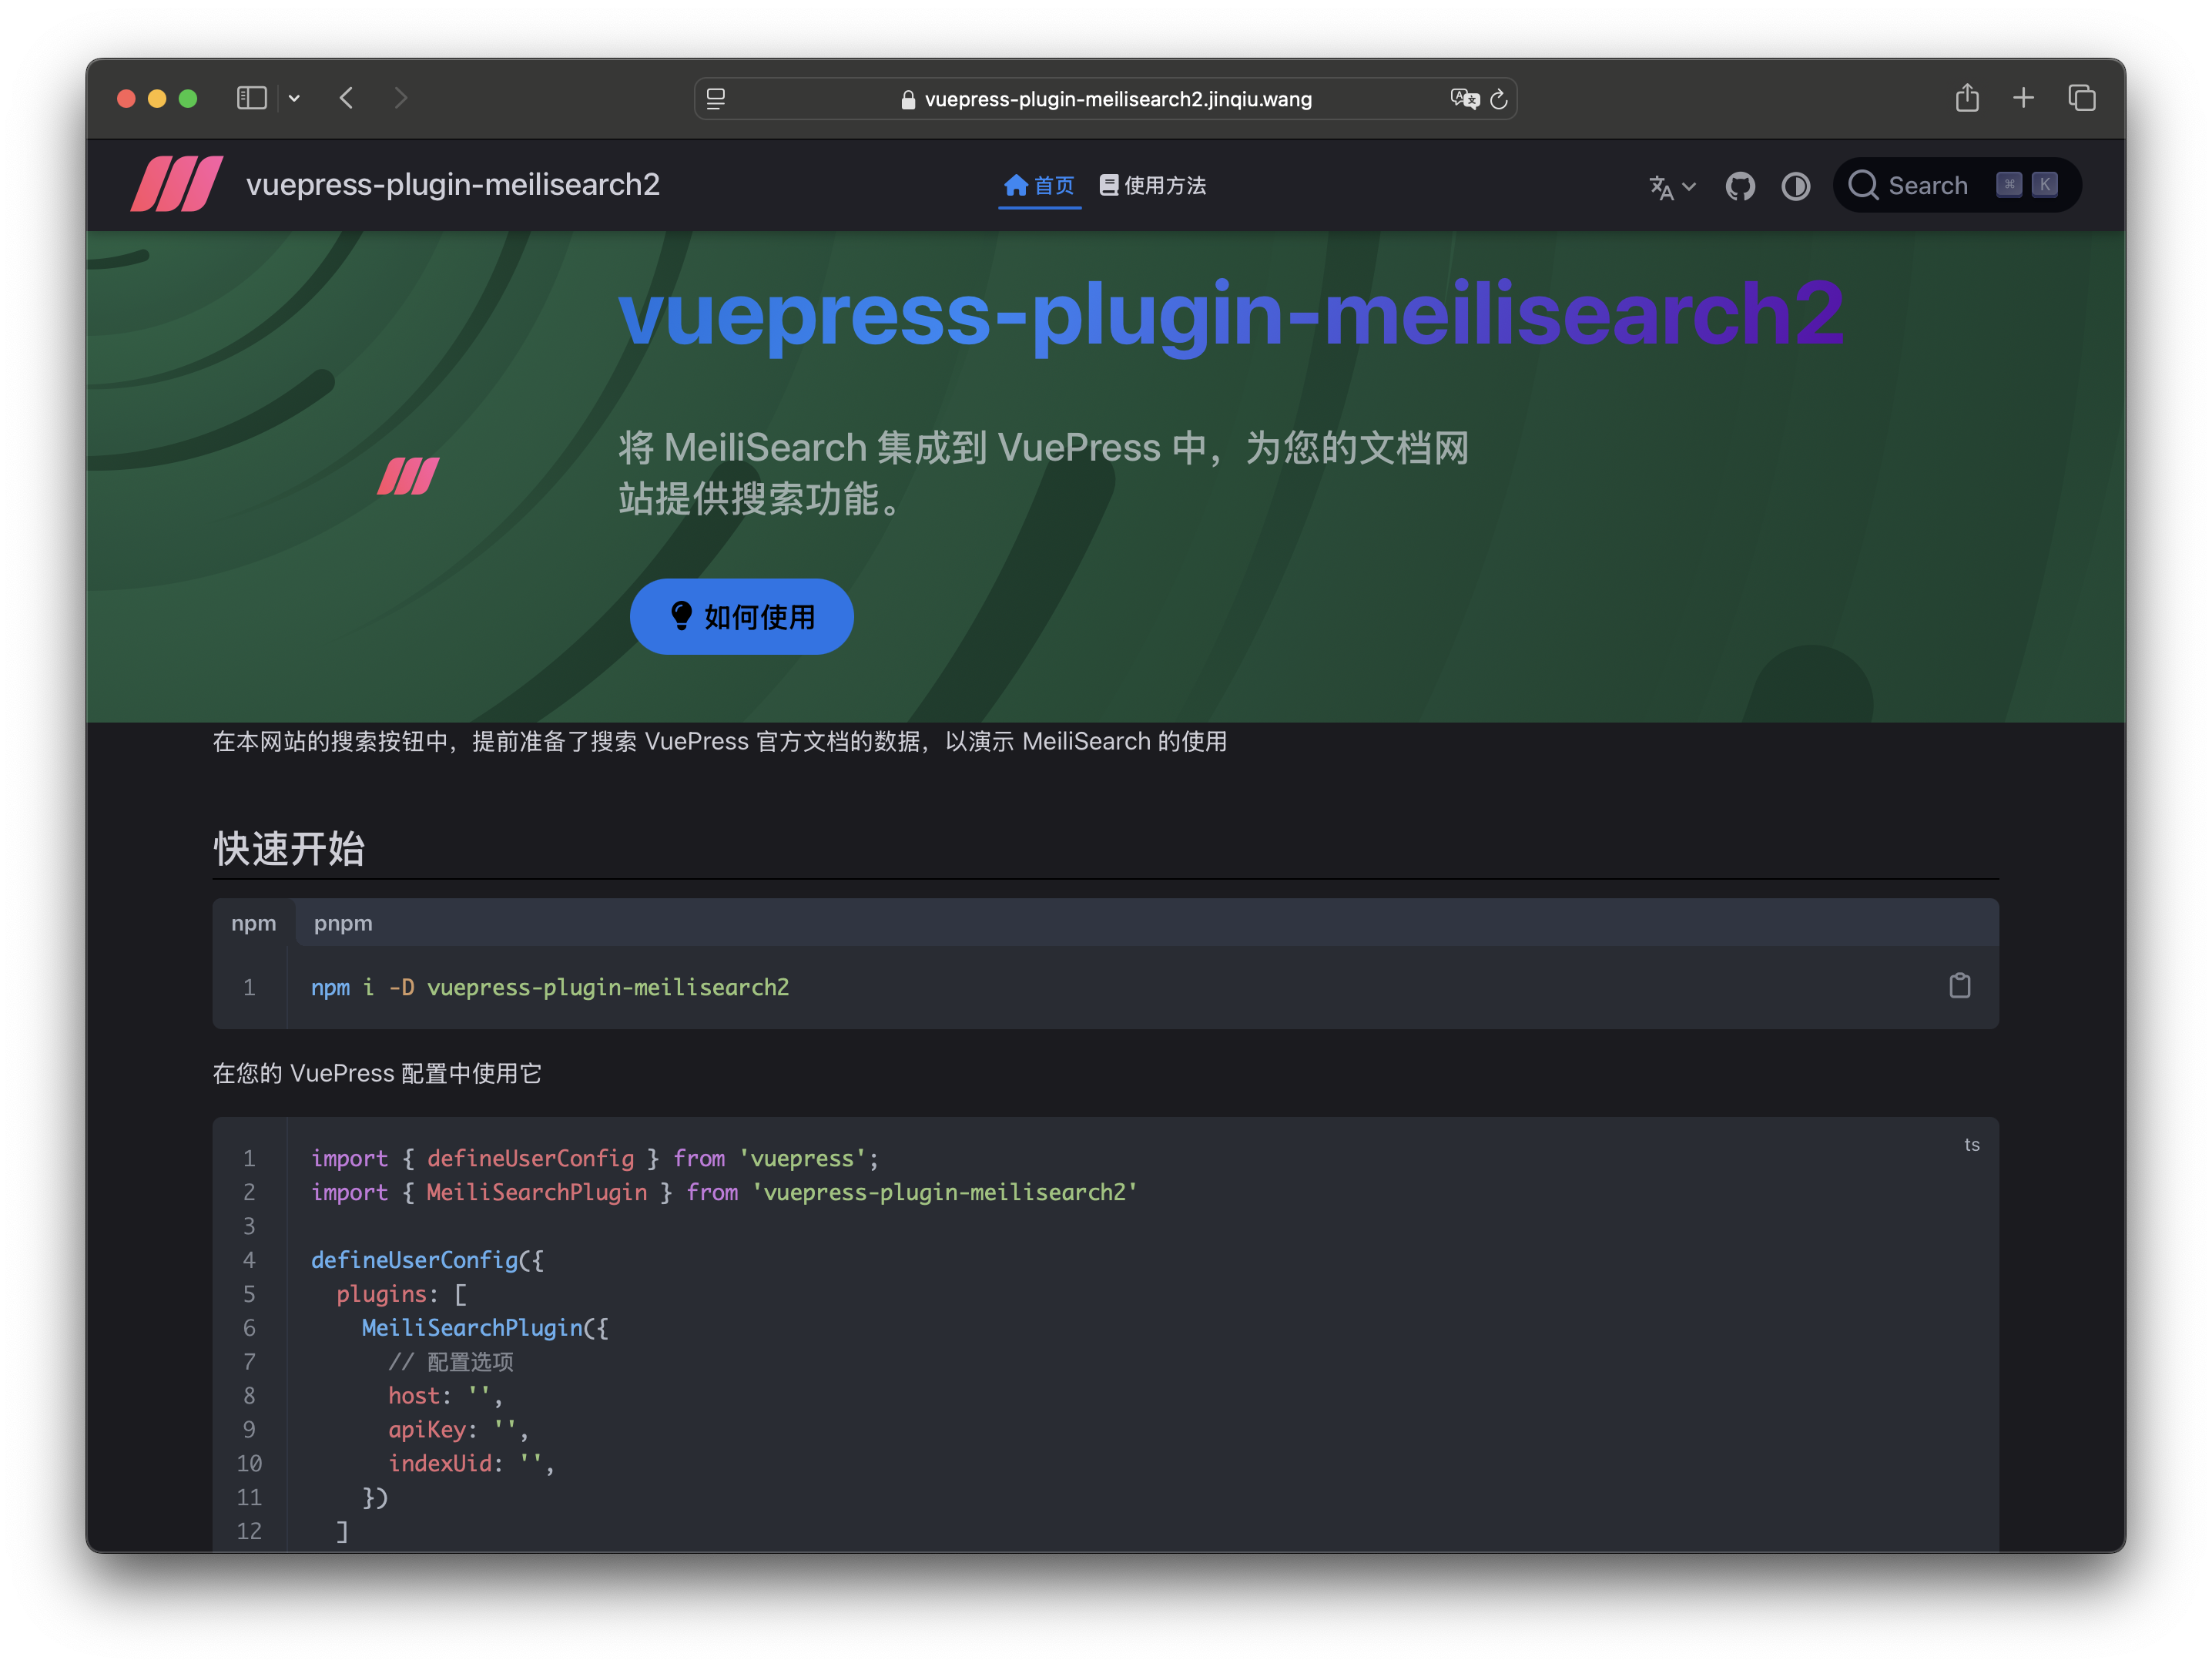Select the npm code tab
Screen dimensions: 2212x1667
[x=253, y=923]
